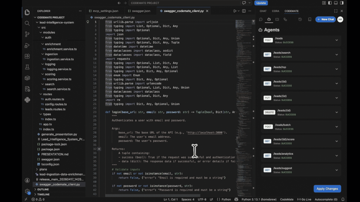360x202 pixels.
Task: Open the CodeMate chat bubble icon
Action: click(261, 20)
